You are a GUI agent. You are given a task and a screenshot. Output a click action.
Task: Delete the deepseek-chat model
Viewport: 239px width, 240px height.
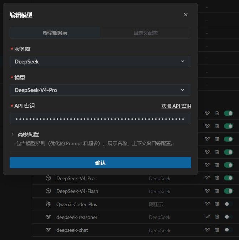(217, 230)
